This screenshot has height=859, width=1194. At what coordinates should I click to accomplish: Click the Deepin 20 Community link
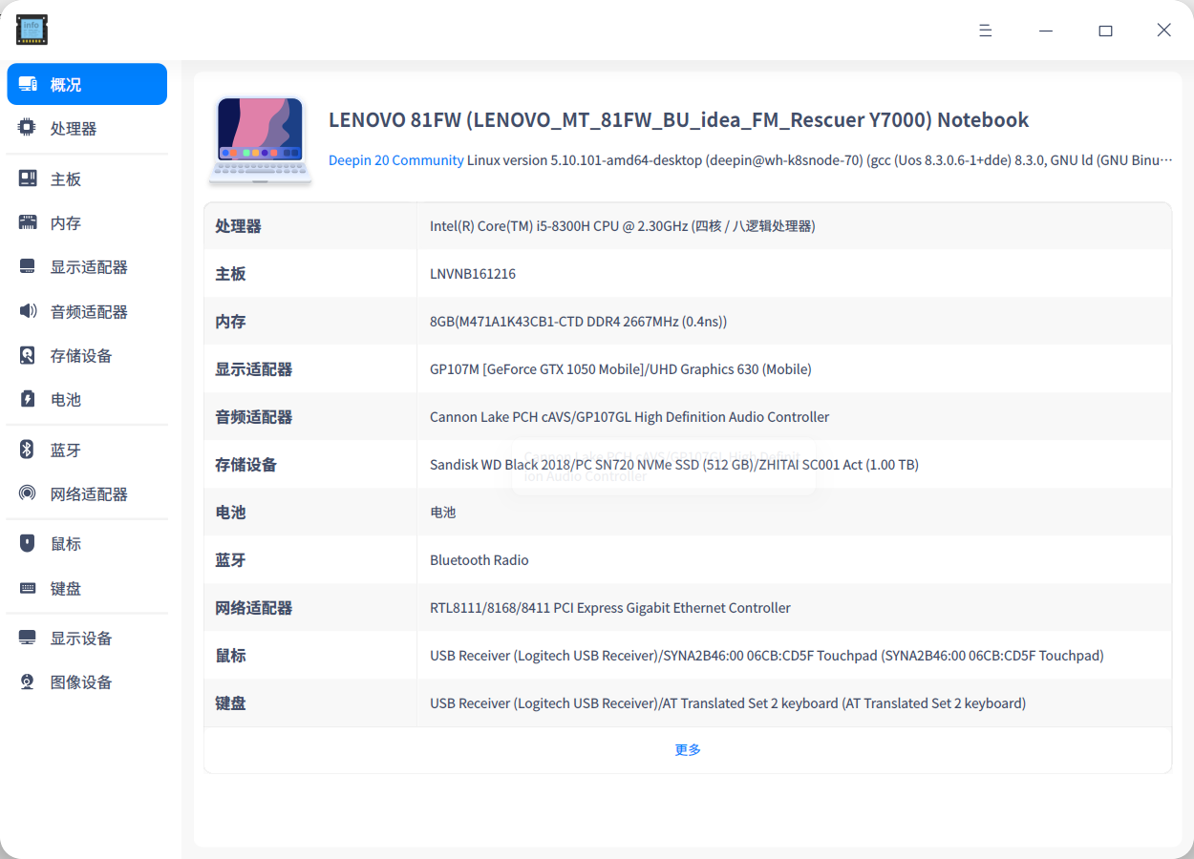click(395, 160)
